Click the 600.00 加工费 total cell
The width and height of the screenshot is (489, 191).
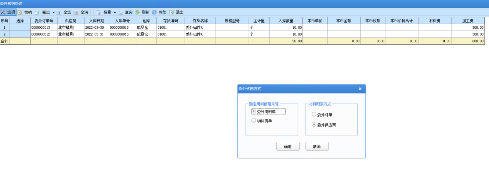click(x=468, y=41)
